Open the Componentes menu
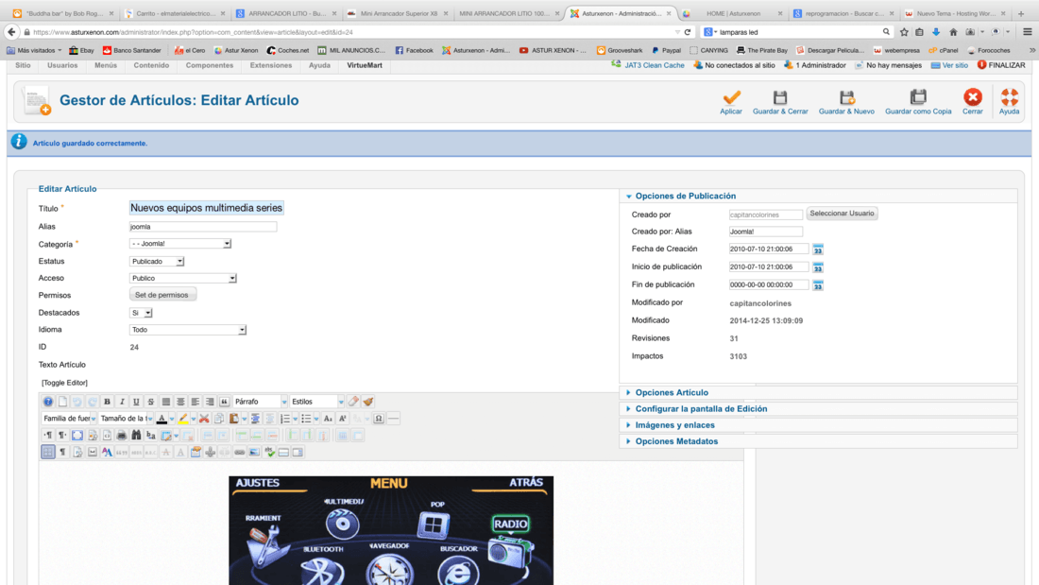1039x585 pixels. coord(210,65)
